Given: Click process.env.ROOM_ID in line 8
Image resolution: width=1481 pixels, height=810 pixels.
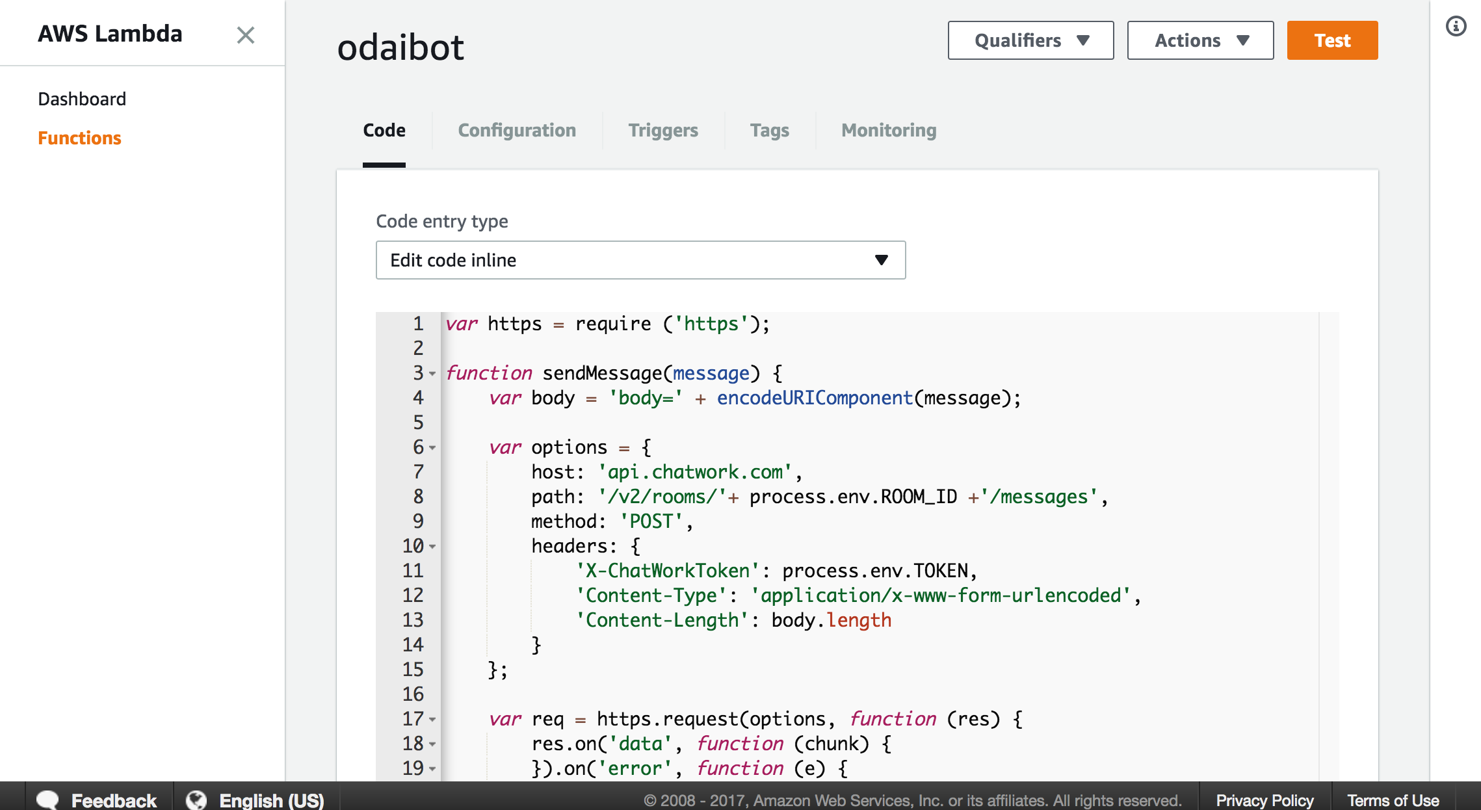Looking at the screenshot, I should [853, 497].
